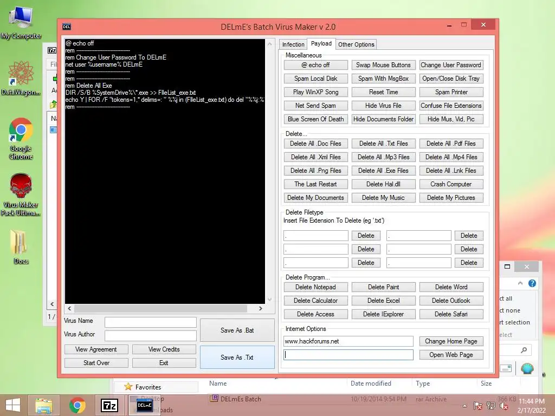The image size is (555, 416).
Task: Click Favorites in Explorer navigation pane
Action: tap(148, 387)
